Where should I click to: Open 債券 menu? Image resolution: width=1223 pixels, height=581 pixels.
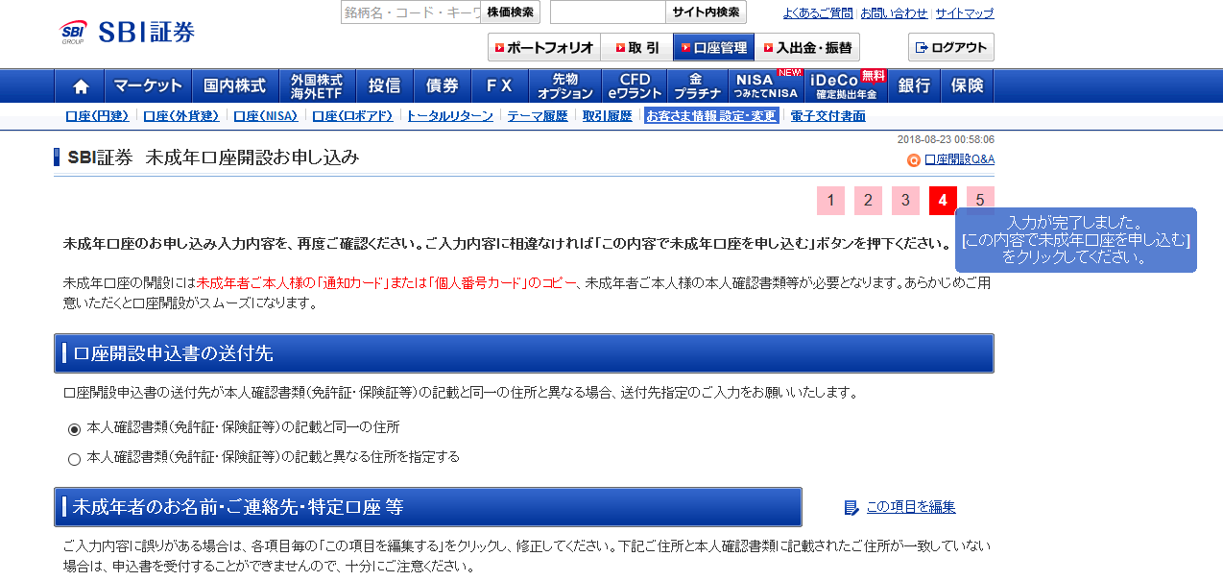pos(442,85)
